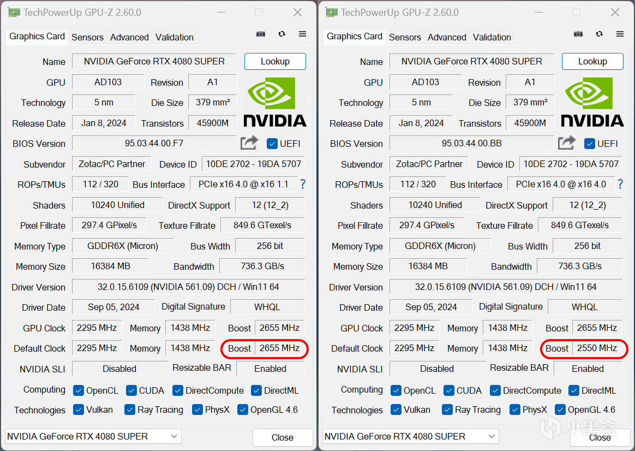Toggle OpenGL 4.6 checkbox in right window
The image size is (635, 451).
[x=560, y=410]
